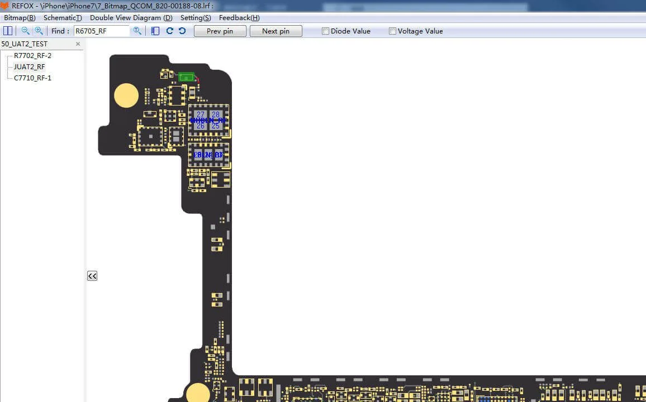Toggle the side list panel icon
This screenshot has width=646, height=402.
pos(155,31)
